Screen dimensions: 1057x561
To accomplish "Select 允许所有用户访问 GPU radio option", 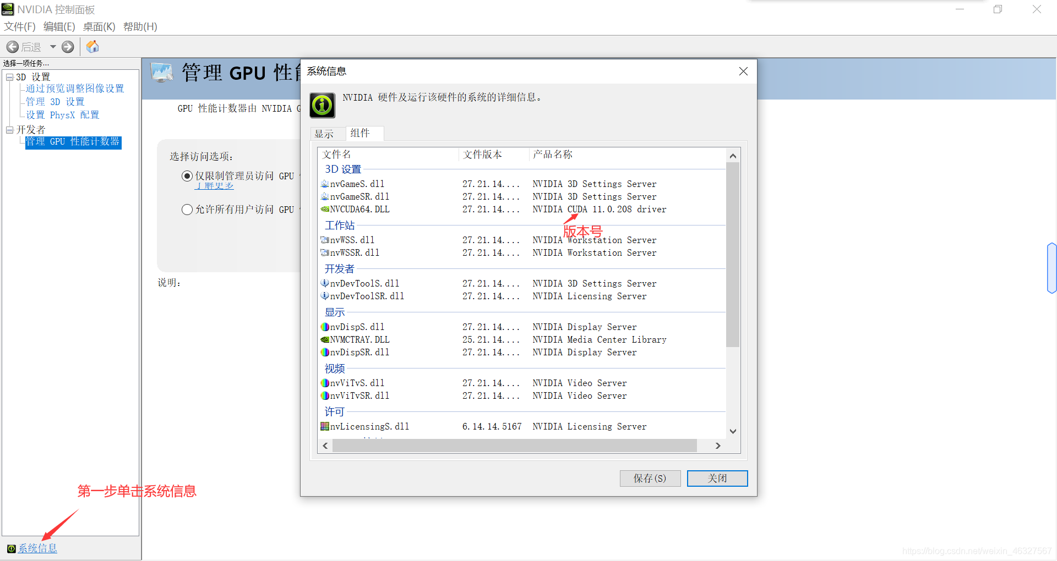I will coord(187,210).
